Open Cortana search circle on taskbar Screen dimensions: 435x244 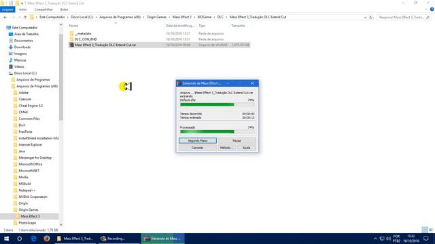20,239
